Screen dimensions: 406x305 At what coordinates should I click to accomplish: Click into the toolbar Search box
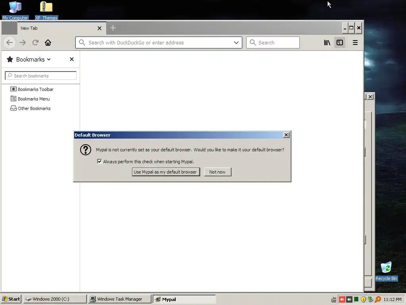273,42
